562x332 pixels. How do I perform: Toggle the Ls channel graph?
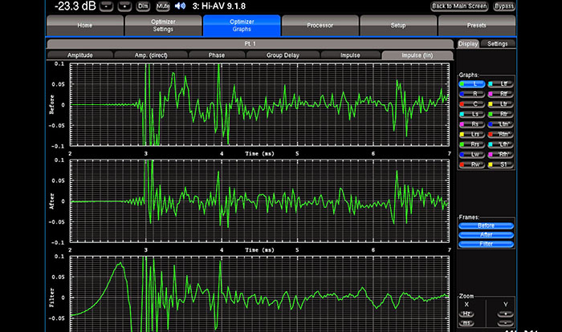pyautogui.click(x=472, y=114)
